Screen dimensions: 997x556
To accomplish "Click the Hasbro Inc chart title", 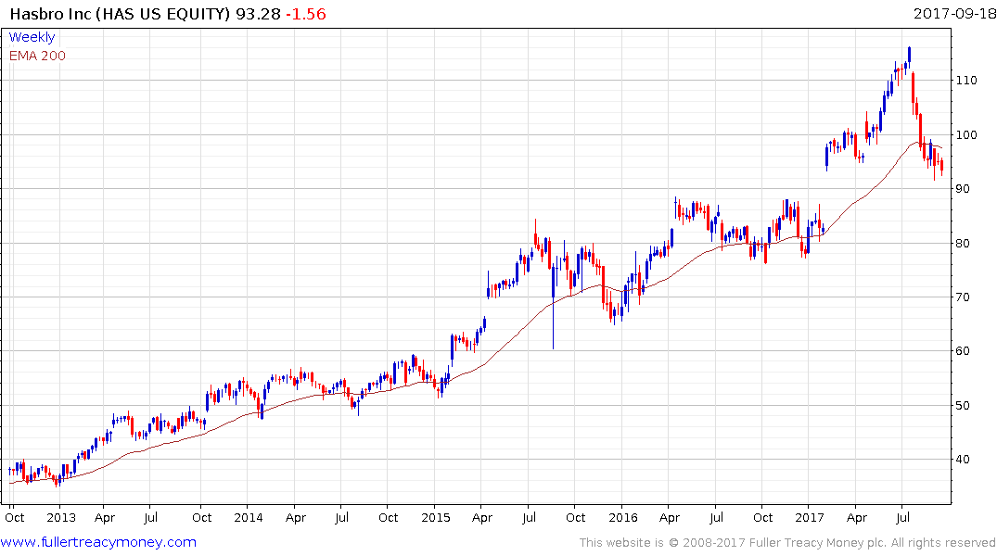I will (x=120, y=13).
